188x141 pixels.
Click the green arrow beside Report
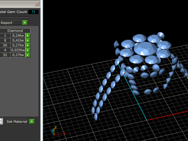click(25, 23)
